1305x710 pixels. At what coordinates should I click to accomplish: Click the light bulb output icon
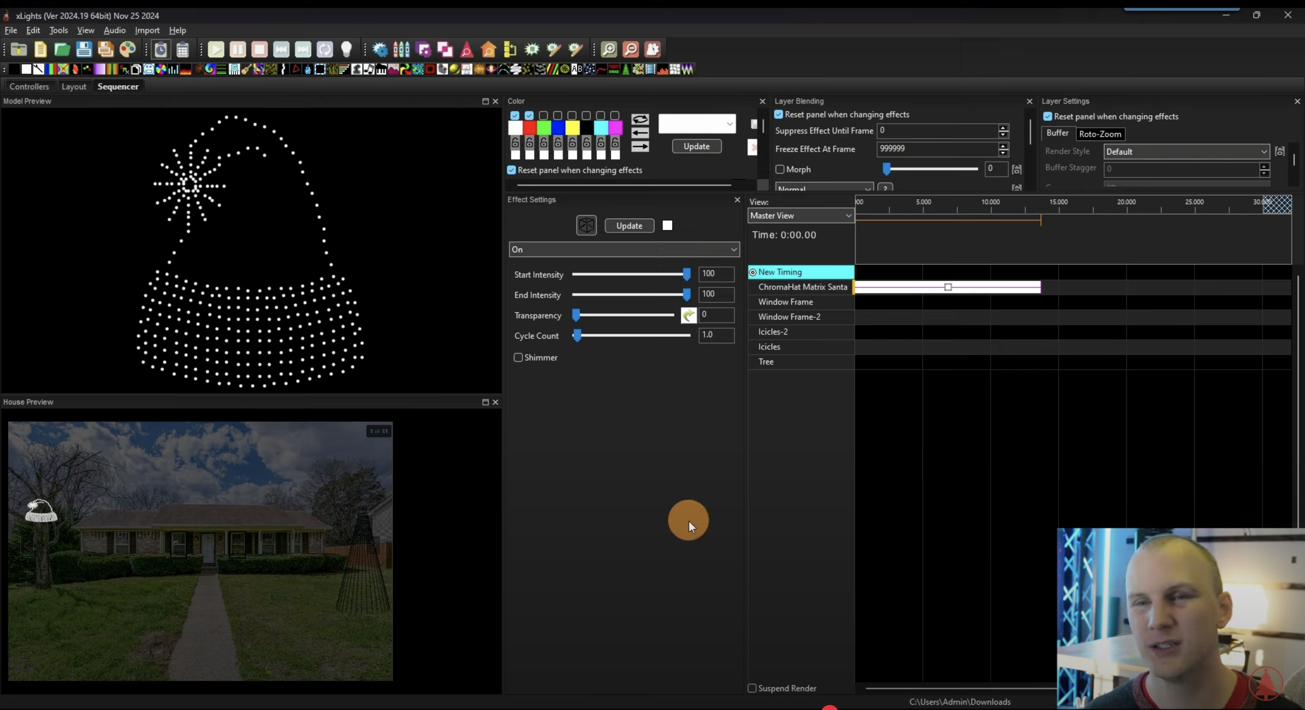click(347, 49)
